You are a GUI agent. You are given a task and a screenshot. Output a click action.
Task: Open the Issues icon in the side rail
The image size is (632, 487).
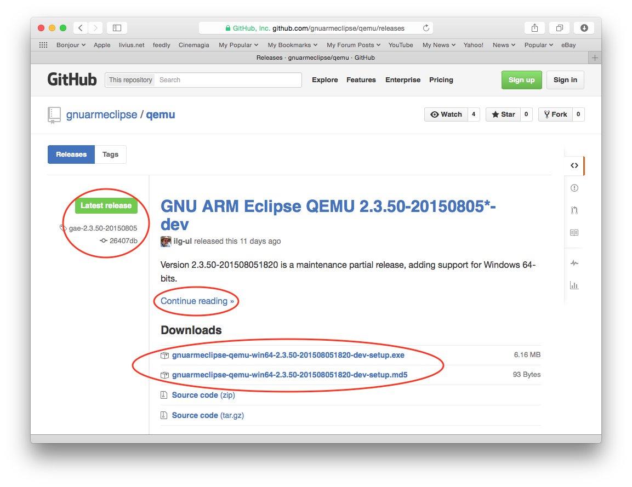coord(574,188)
